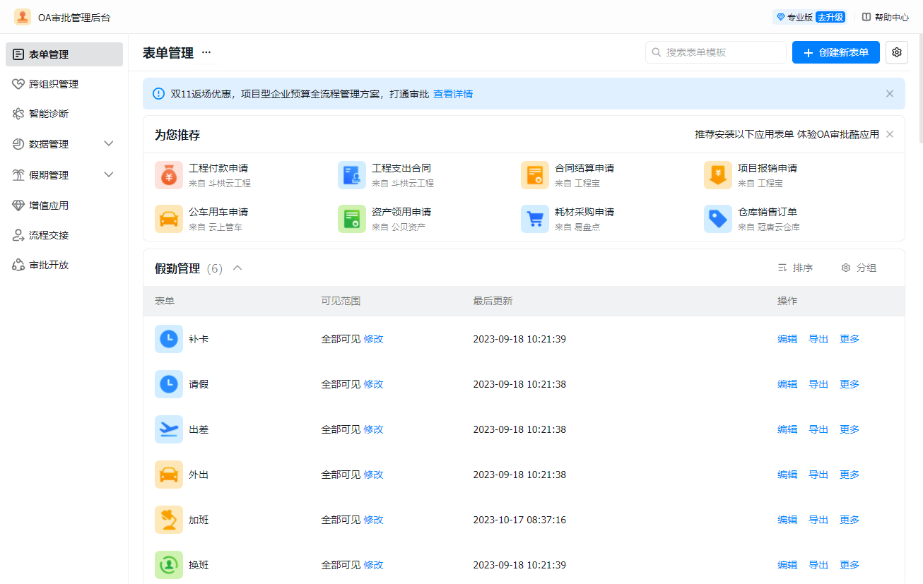Open 审批开放 in the sidebar
The image size is (923, 584).
(64, 265)
